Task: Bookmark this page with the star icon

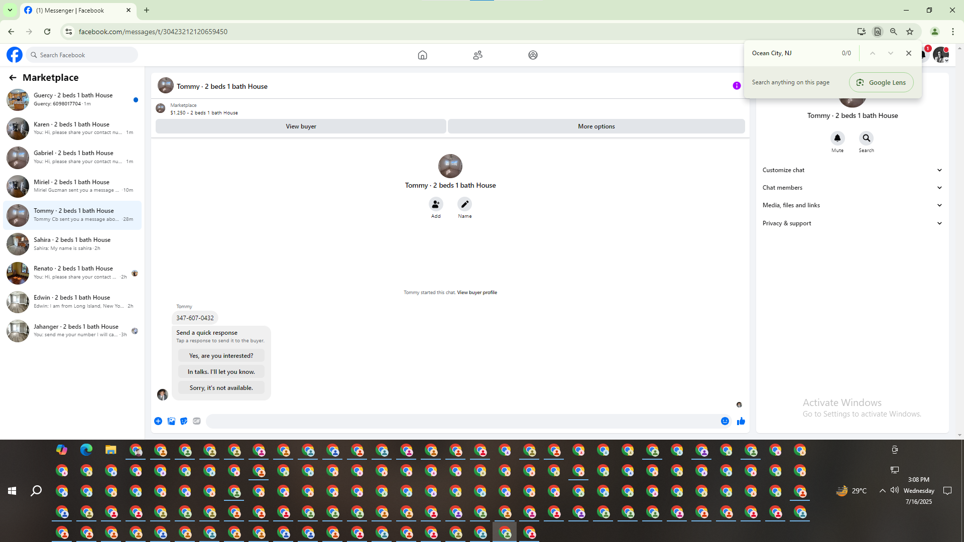Action: [910, 32]
